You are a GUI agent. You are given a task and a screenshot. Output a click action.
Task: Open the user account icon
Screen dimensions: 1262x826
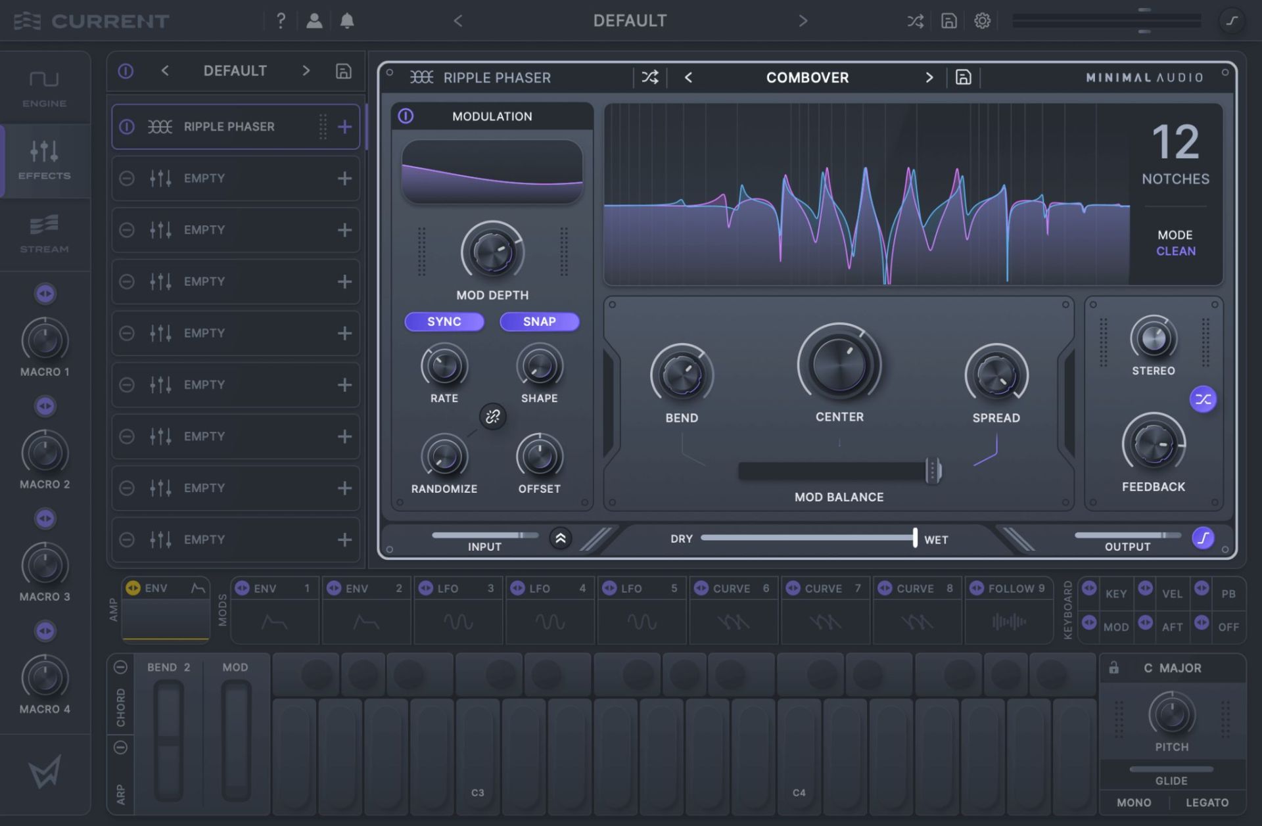tap(314, 21)
